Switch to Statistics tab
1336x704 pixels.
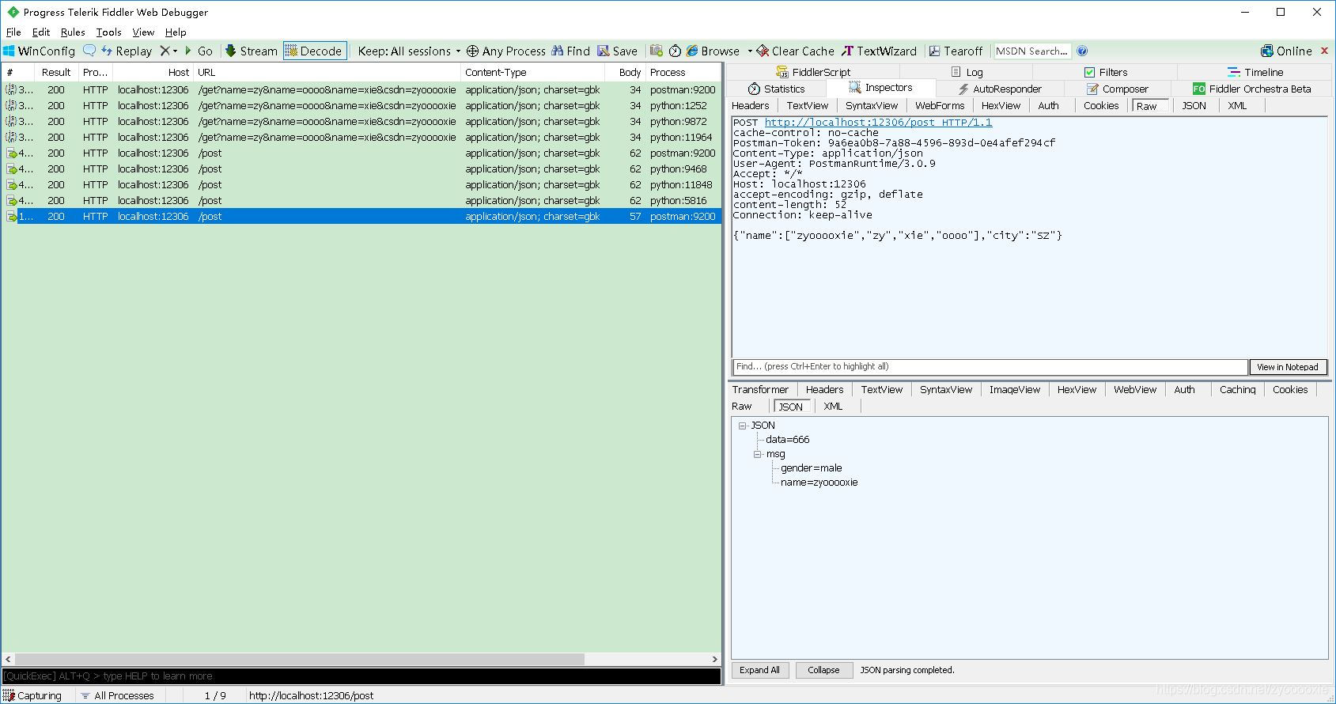pos(776,89)
